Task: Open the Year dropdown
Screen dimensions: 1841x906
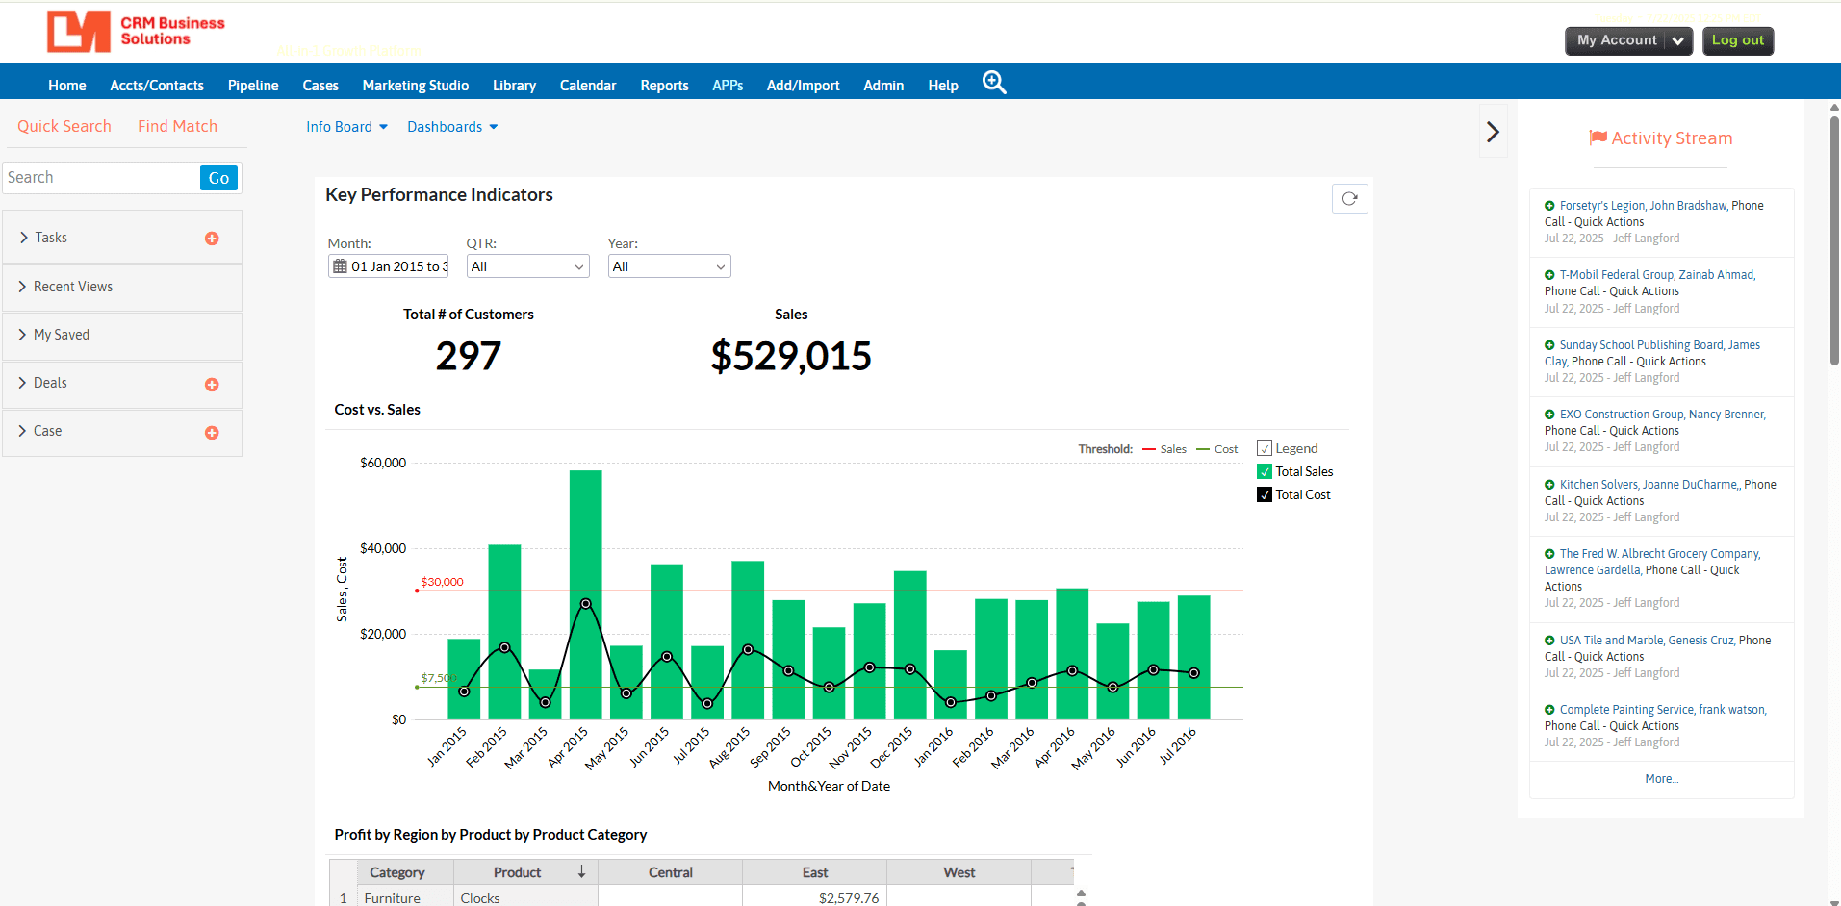Action: pyautogui.click(x=668, y=265)
